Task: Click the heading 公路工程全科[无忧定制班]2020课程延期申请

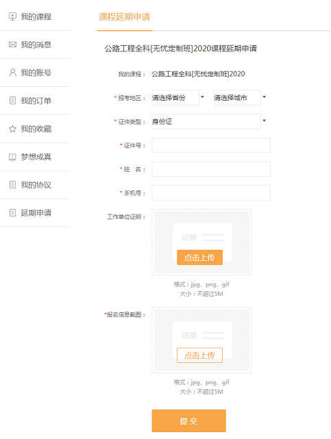Action: click(x=181, y=49)
